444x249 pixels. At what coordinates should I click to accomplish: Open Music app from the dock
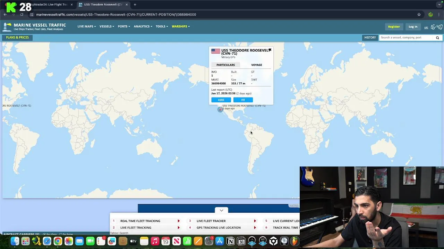155,241
